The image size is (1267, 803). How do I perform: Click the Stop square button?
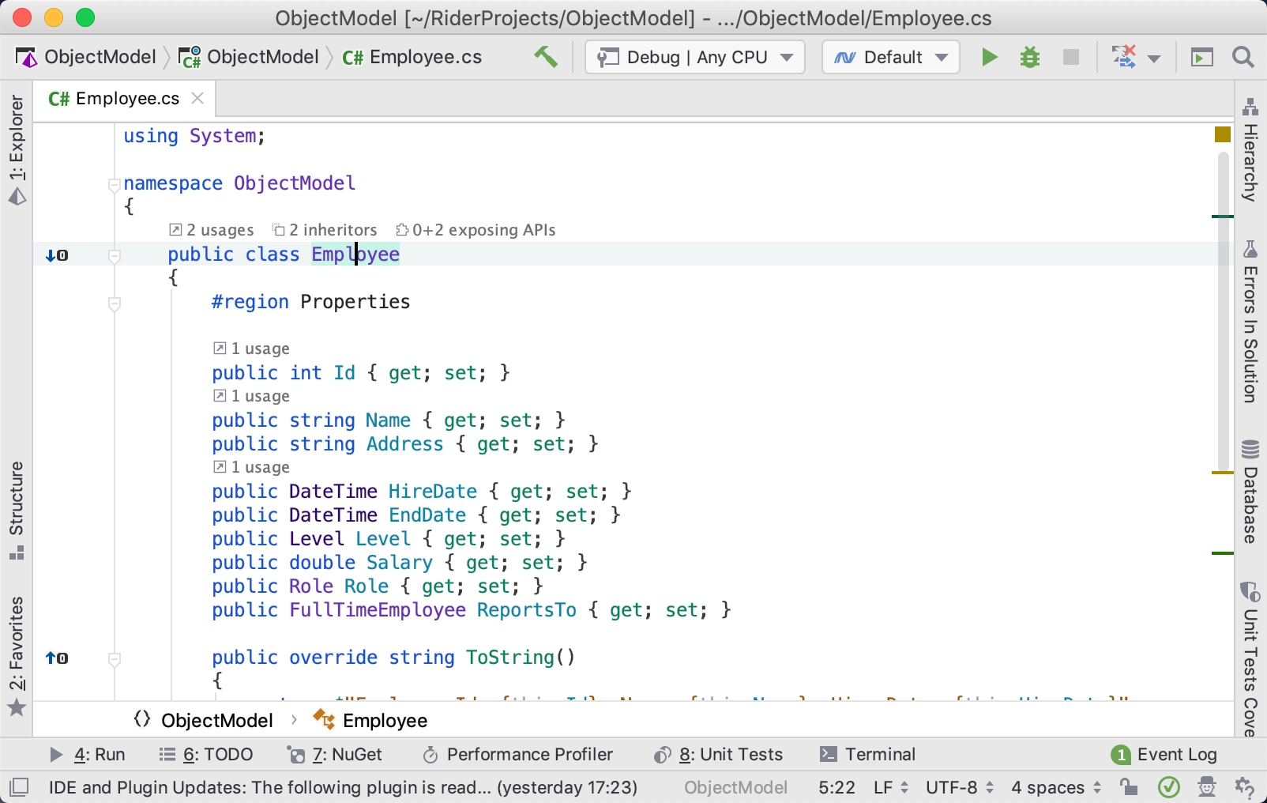(x=1071, y=57)
